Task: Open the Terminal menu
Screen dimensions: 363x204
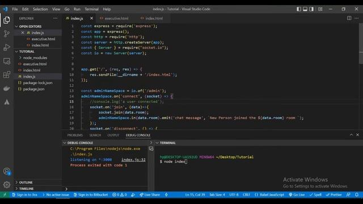Action: coord(91,9)
